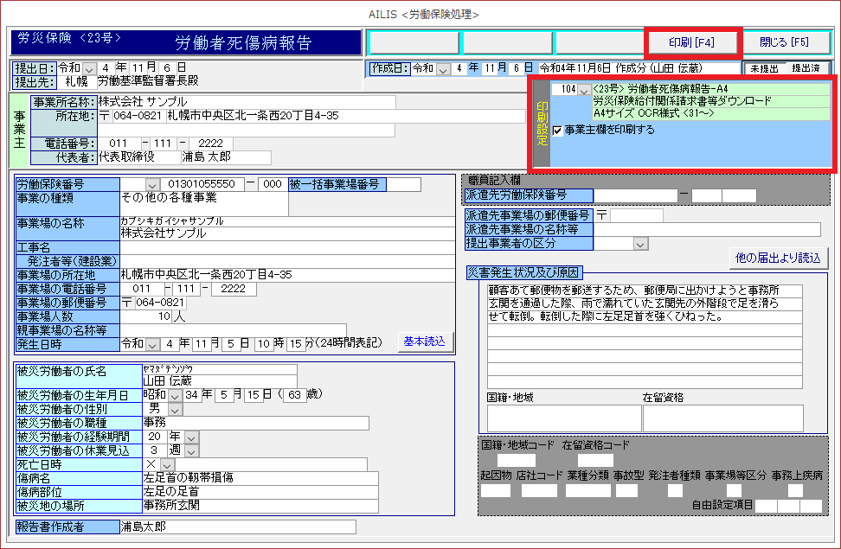
Task: Click the 基本読込 button
Action: [426, 342]
